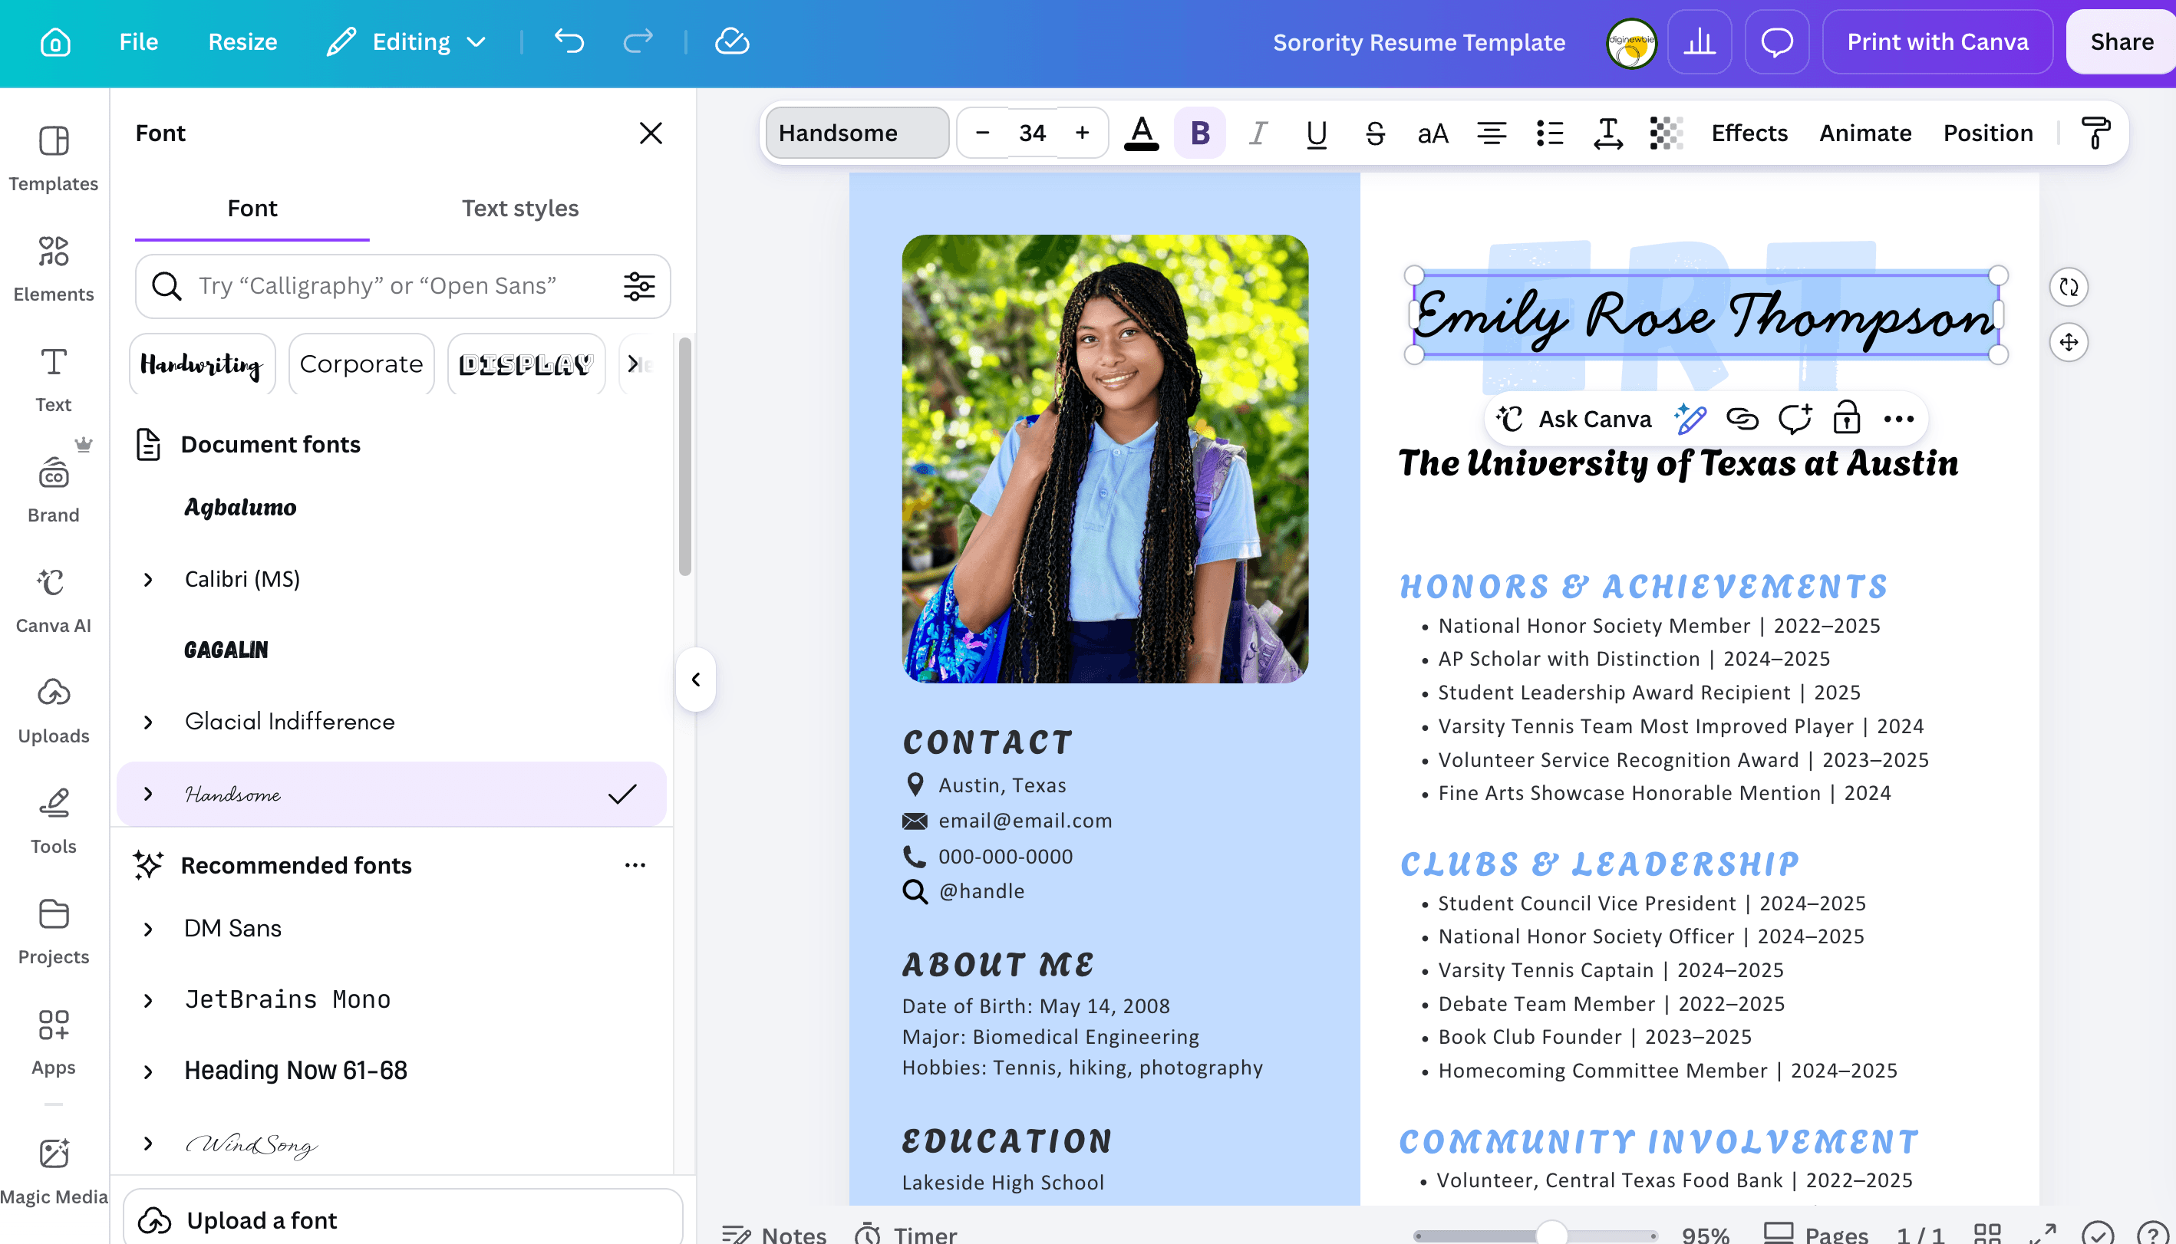Open Animate options
The width and height of the screenshot is (2176, 1244).
[x=1865, y=133]
